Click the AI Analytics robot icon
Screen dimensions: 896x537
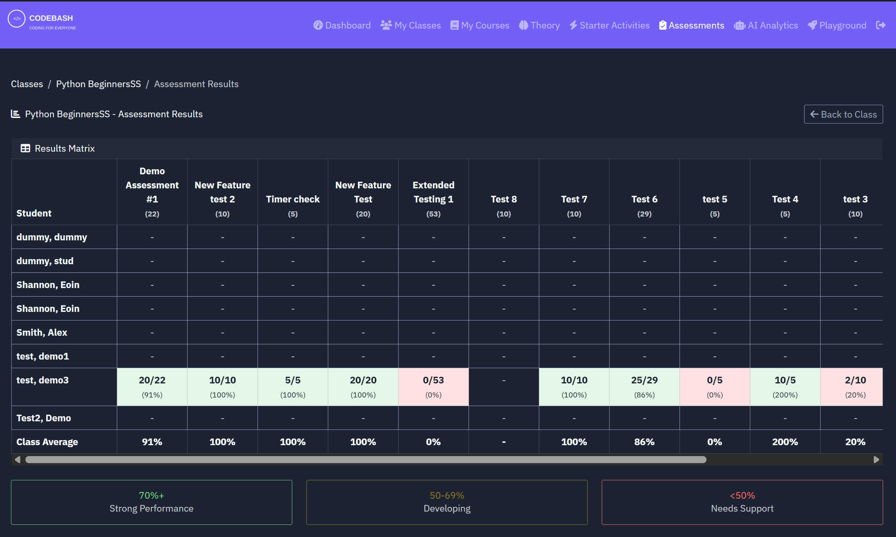coord(739,25)
